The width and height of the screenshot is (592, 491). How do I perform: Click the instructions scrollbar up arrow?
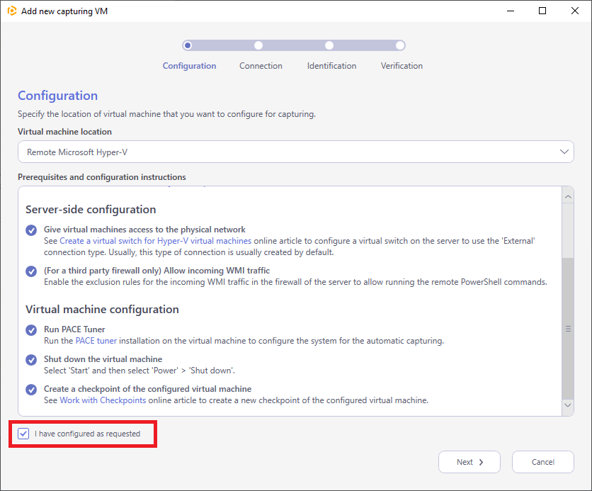click(568, 197)
